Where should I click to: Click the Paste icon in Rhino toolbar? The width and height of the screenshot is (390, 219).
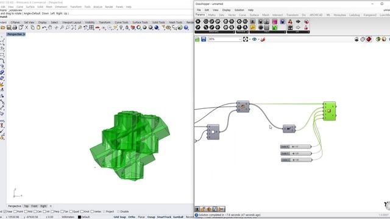tap(38, 27)
